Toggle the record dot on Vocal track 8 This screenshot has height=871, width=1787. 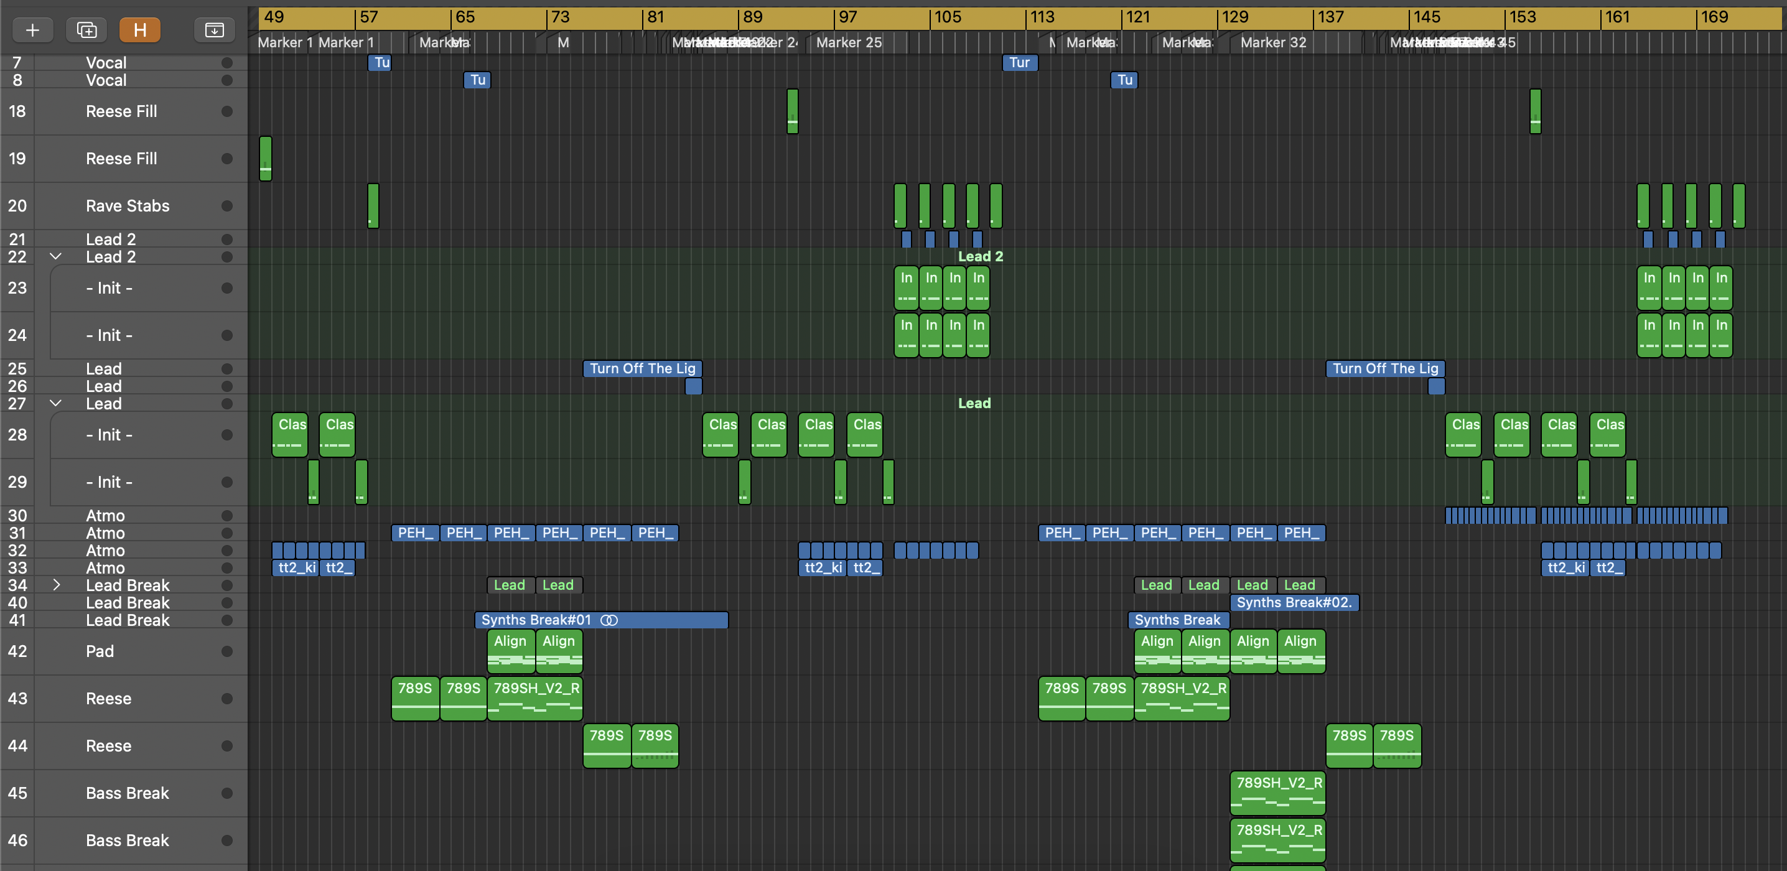click(227, 80)
